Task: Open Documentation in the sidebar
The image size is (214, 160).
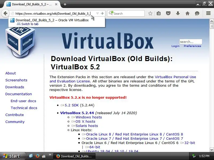Action: 18,94
